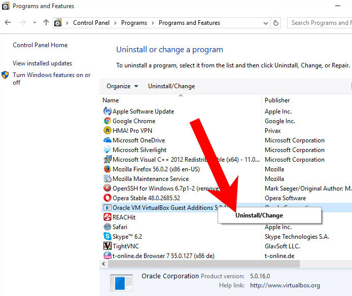The image size is (352, 296).
Task: Sort list by Publisher column header
Action: (x=277, y=100)
